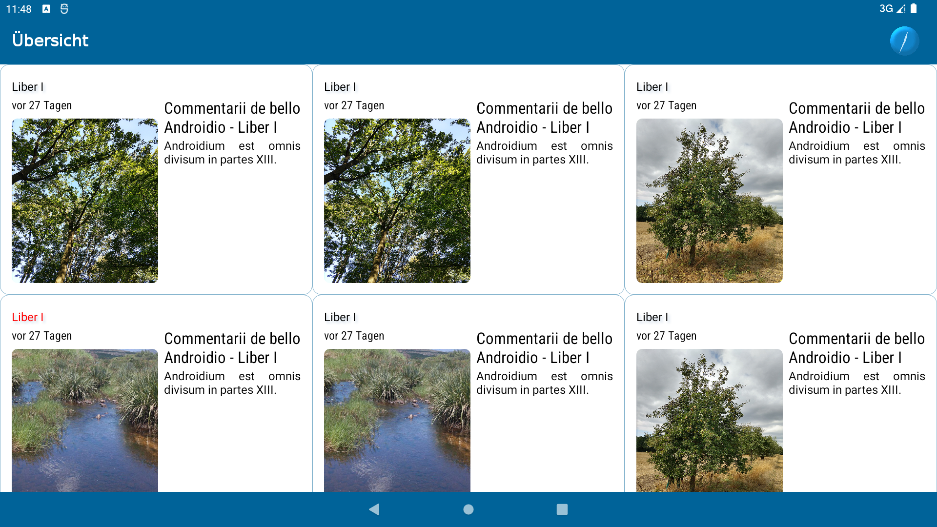Screen dimensions: 937x527
Task: Tap the bottom-middle card's Commentarii headline
Action: tap(544, 348)
